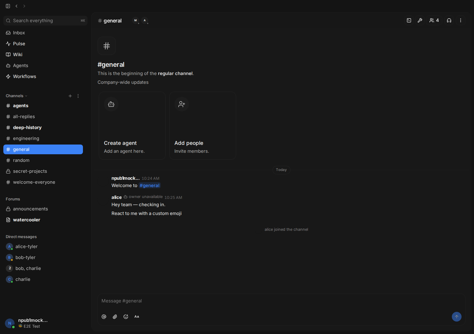Open the watercooler forum
Viewport: 474px width, 334px height.
[x=43, y=220]
